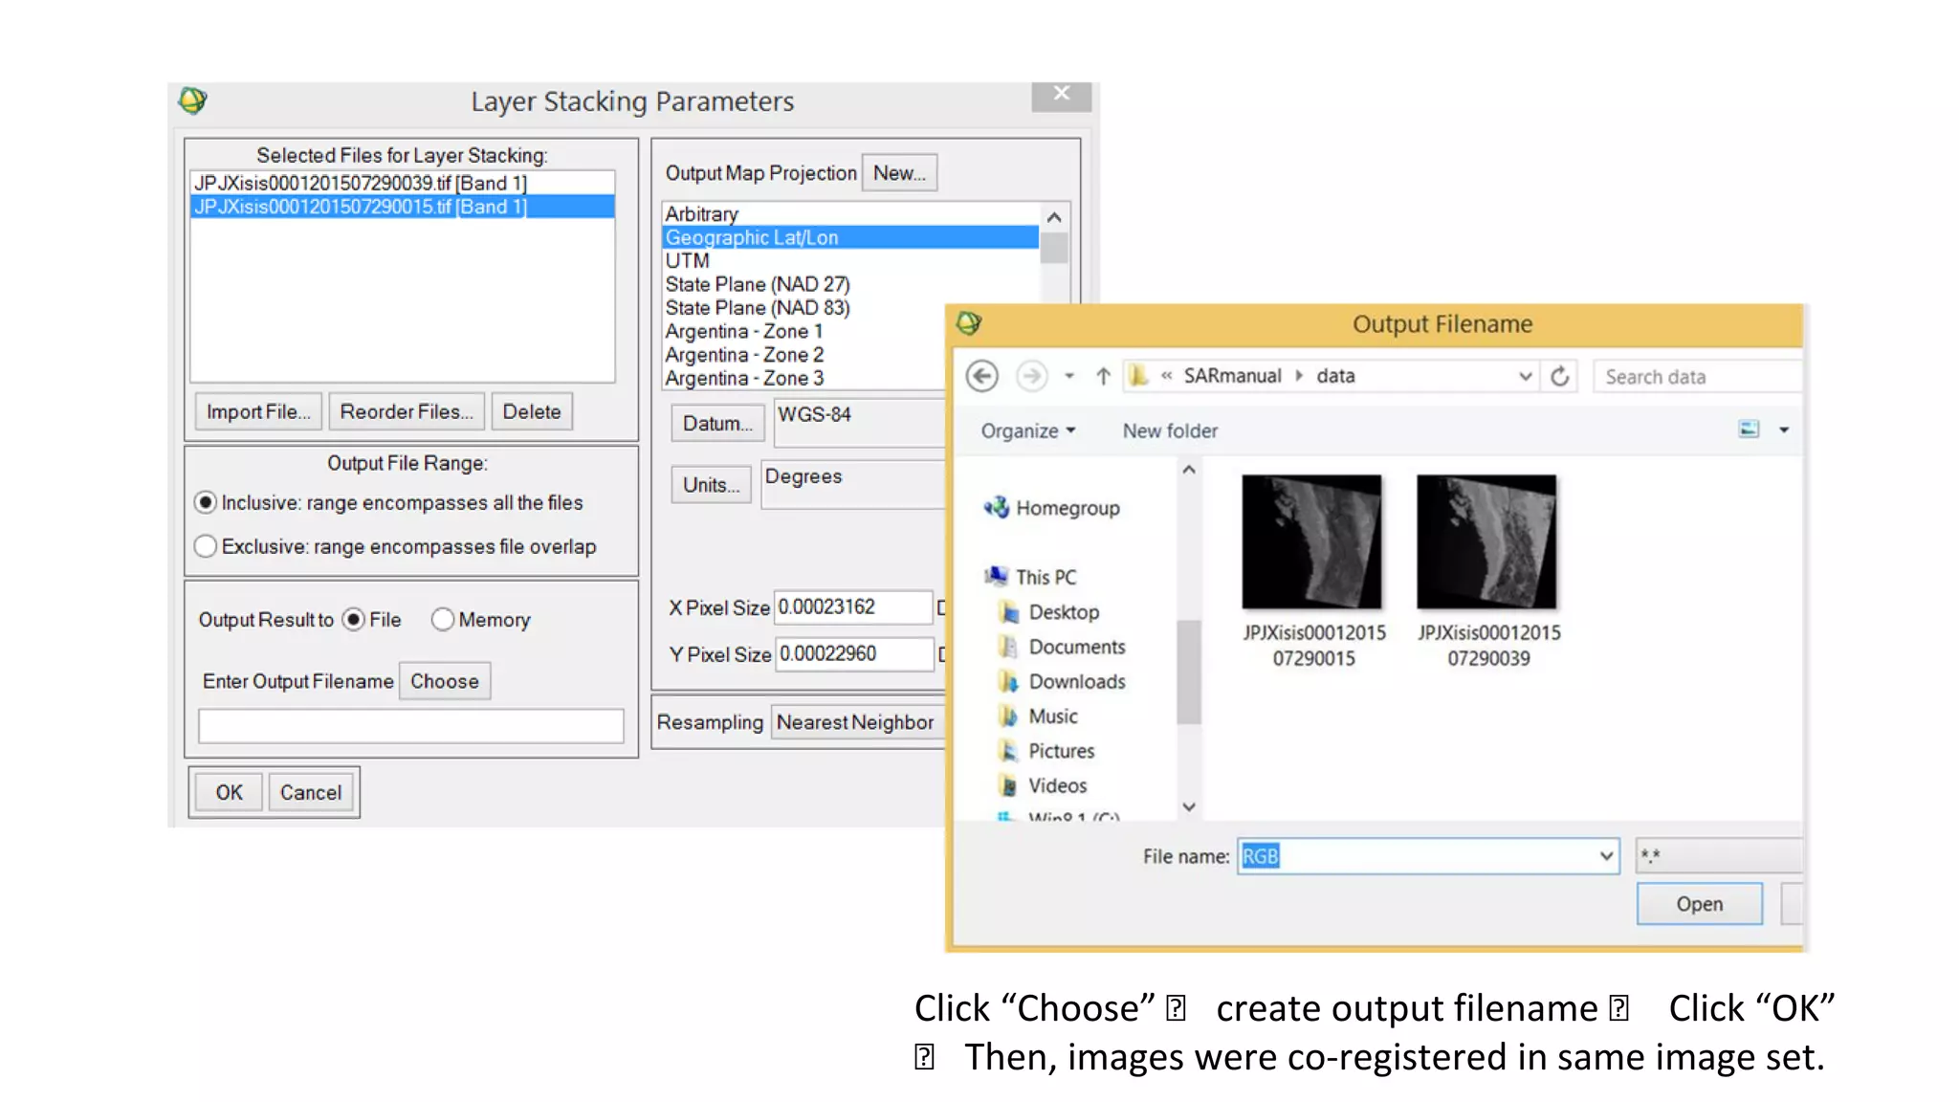Viewport: 1959px width, 1102px height.
Task: Click the Reorder Files button
Action: 407,411
